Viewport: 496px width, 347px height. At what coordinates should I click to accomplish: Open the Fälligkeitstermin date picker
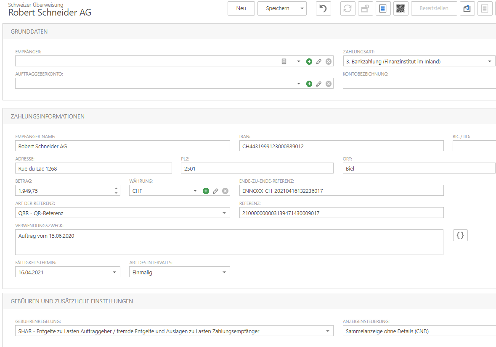point(114,272)
